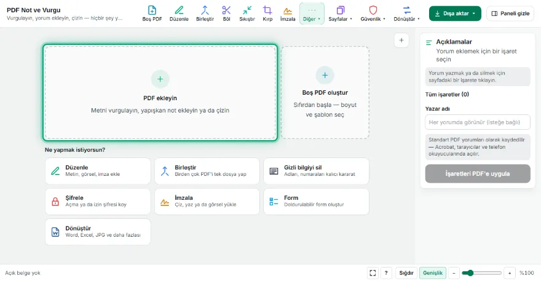Screen dimensions: 541x281
Task: Toggle fullscreen with the expand icon
Action: (x=373, y=273)
